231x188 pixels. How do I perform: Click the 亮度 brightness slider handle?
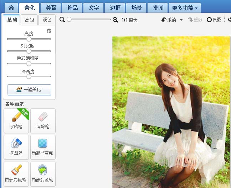click(29, 39)
